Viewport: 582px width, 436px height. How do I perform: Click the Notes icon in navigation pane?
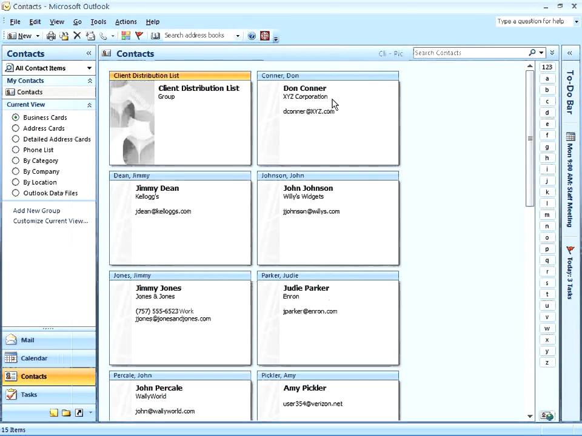point(54,412)
